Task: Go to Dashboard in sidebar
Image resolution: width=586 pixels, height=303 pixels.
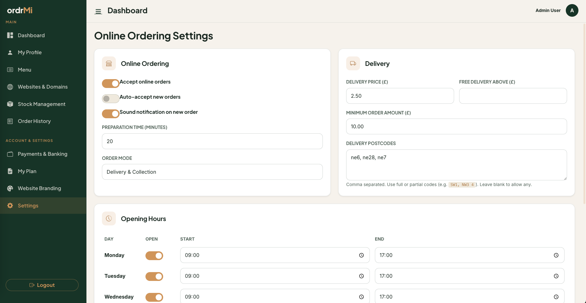Action: [x=43, y=35]
